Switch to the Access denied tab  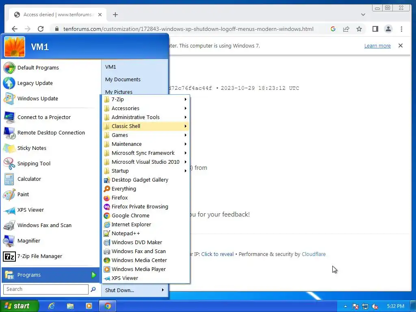(58, 15)
